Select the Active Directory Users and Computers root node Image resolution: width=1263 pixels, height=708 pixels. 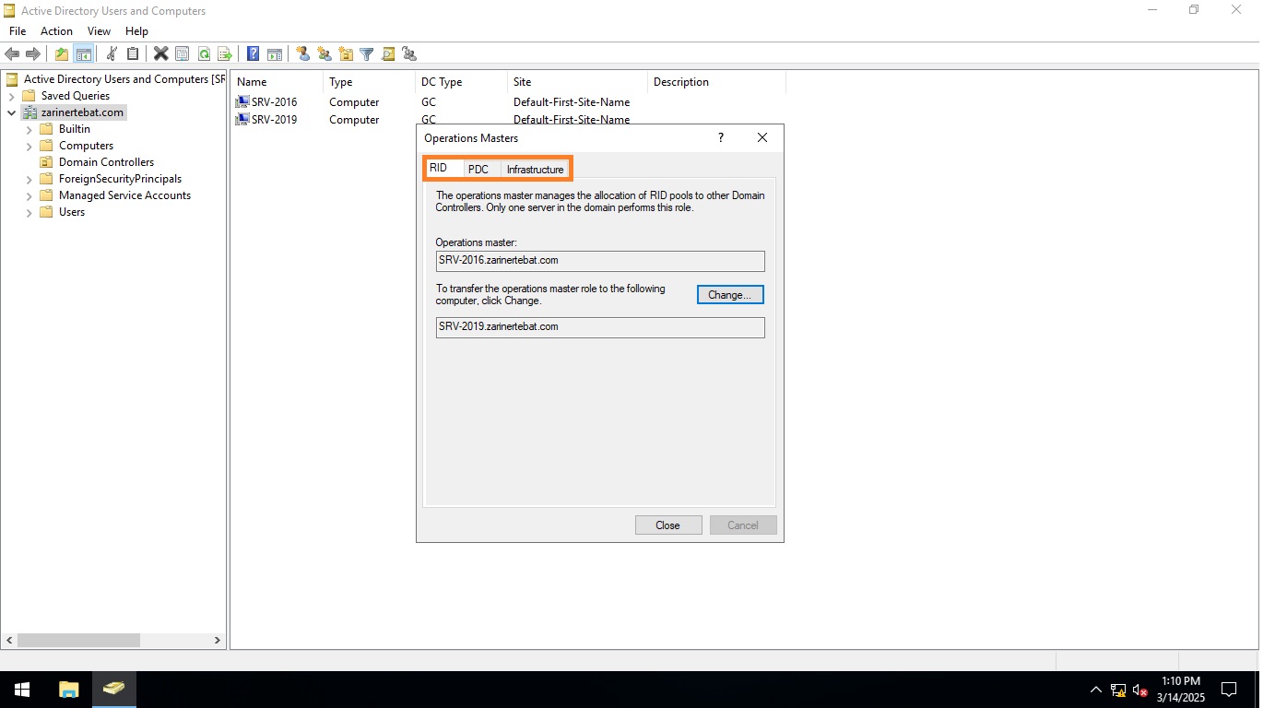(124, 79)
